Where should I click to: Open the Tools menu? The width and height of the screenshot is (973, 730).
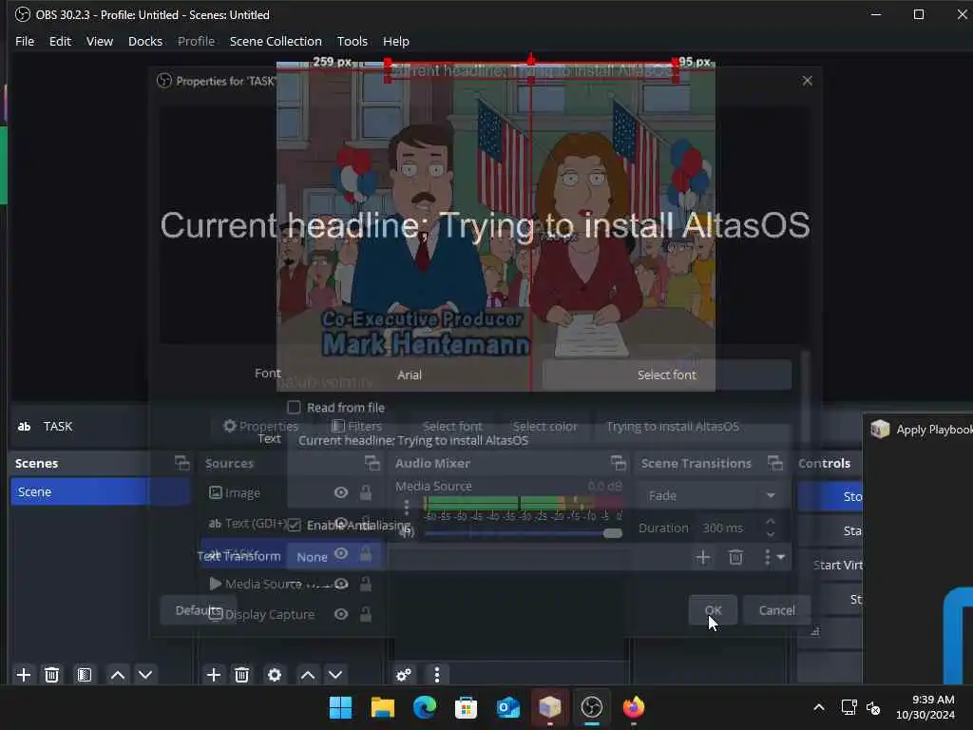[352, 41]
